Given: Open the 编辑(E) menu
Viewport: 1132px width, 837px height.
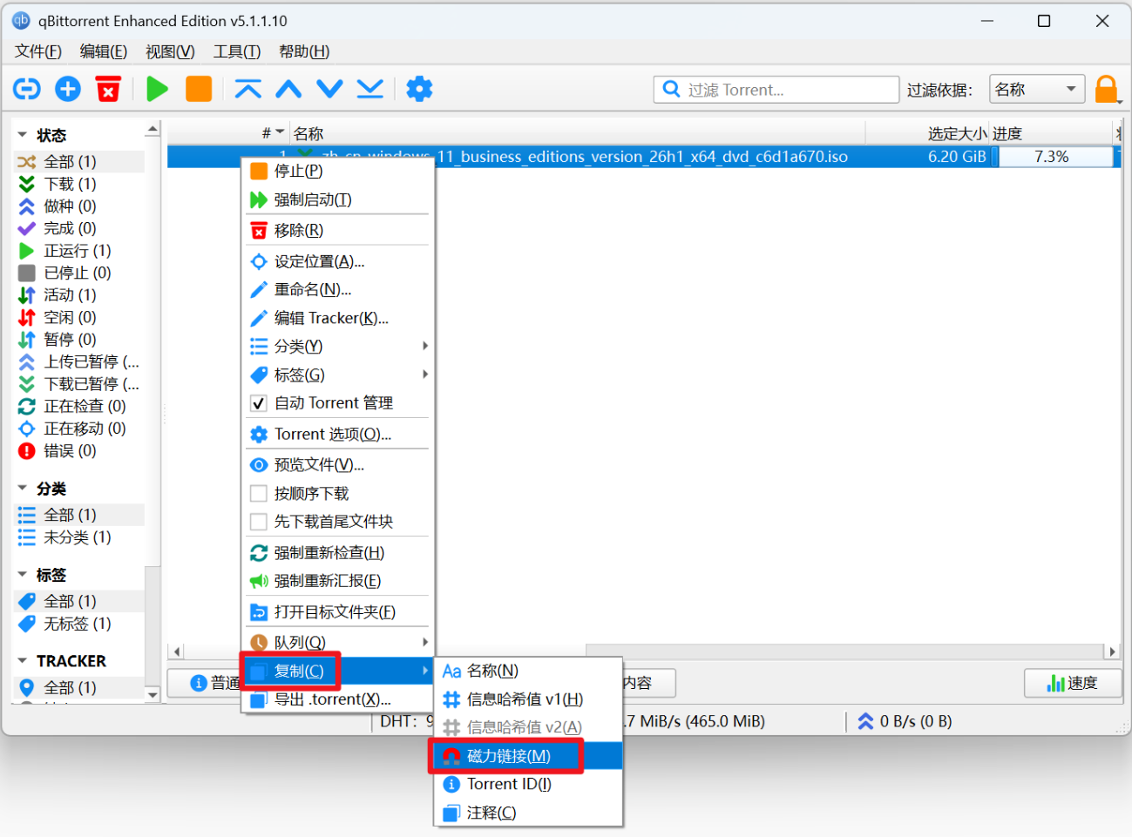Looking at the screenshot, I should [x=104, y=51].
